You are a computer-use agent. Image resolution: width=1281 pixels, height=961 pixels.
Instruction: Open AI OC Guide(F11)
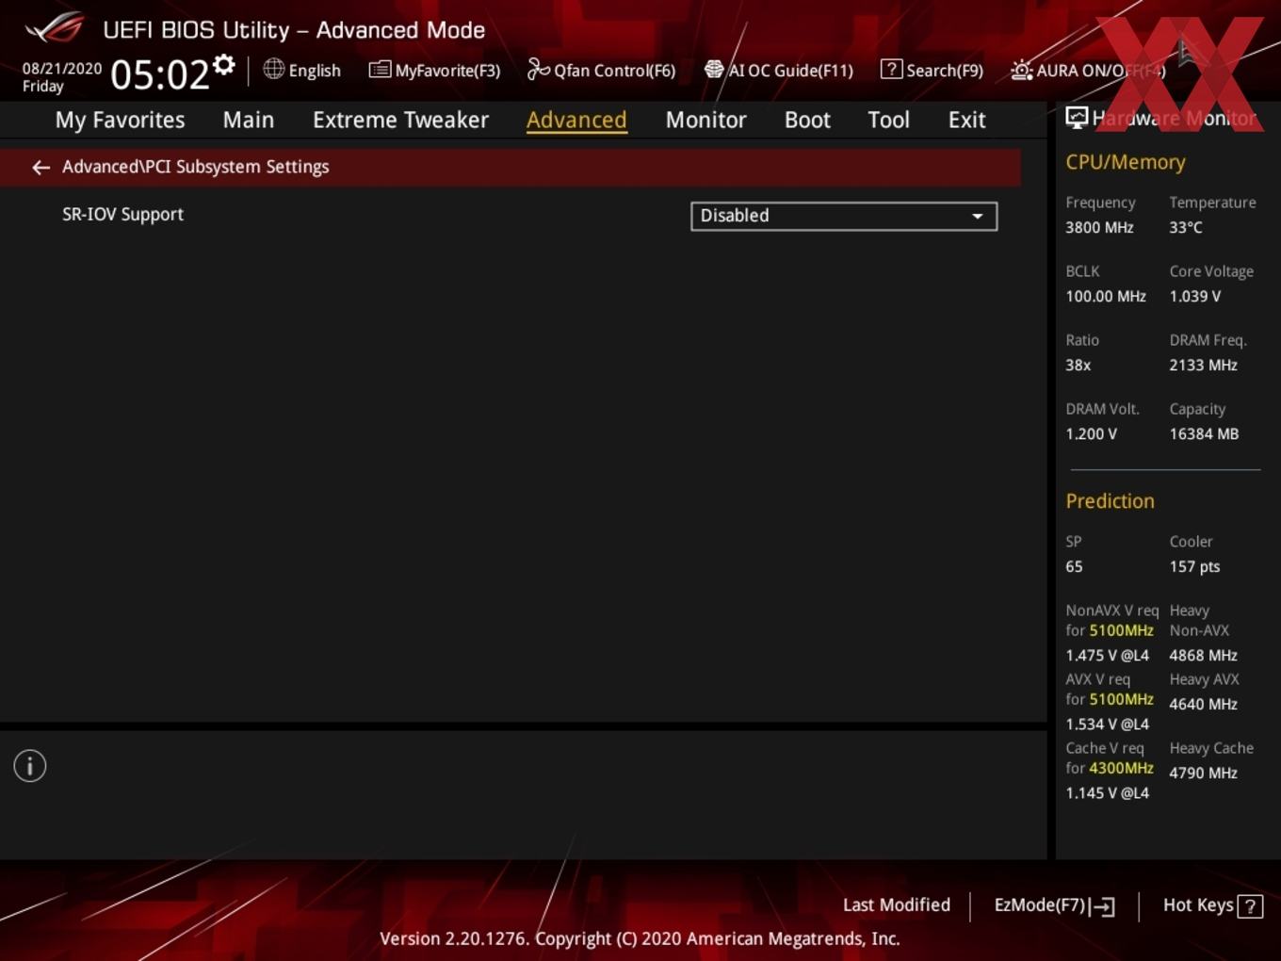779,70
